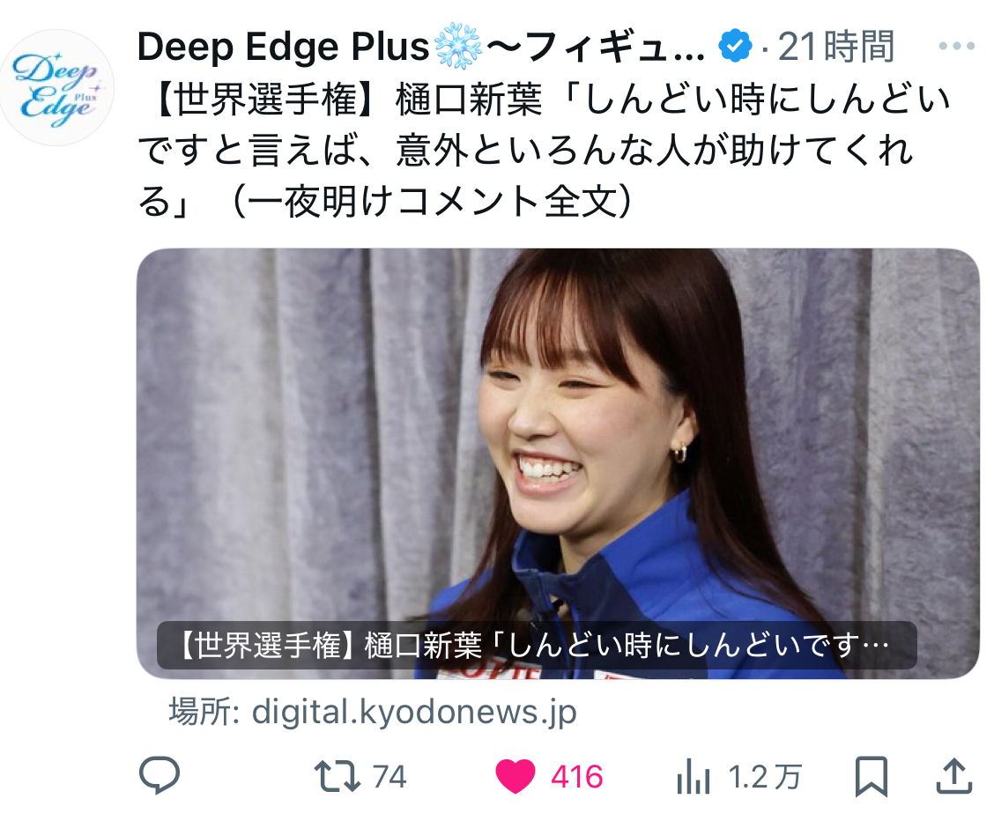Click the 74 repost count
The width and height of the screenshot is (994, 821).
(x=389, y=777)
